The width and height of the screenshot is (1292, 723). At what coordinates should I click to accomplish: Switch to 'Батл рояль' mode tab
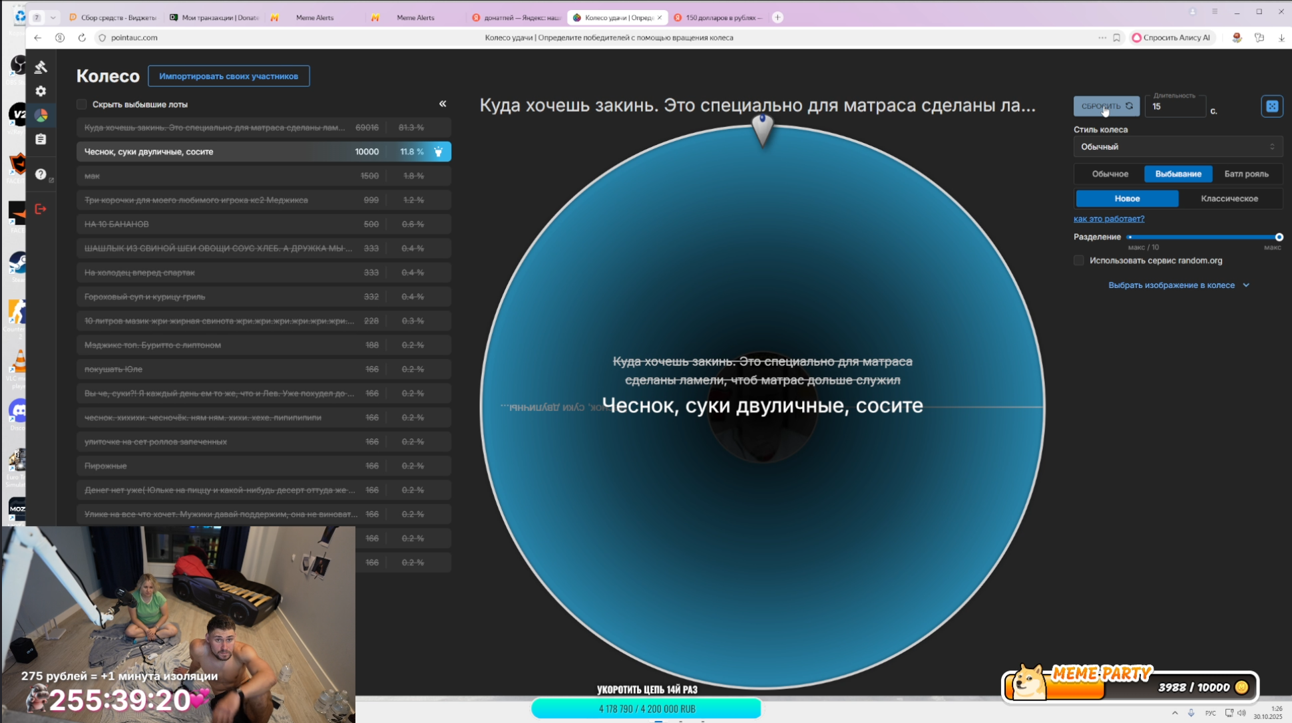pyautogui.click(x=1246, y=174)
